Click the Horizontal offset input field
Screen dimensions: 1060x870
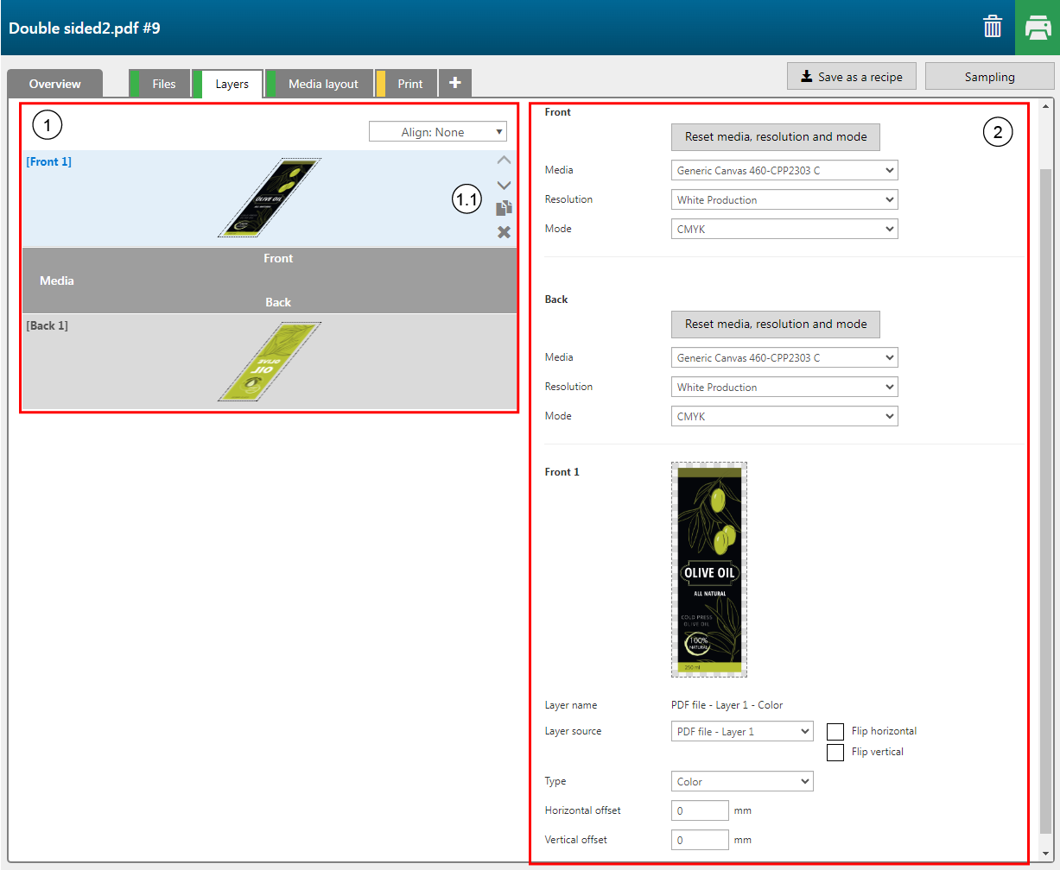tap(700, 811)
